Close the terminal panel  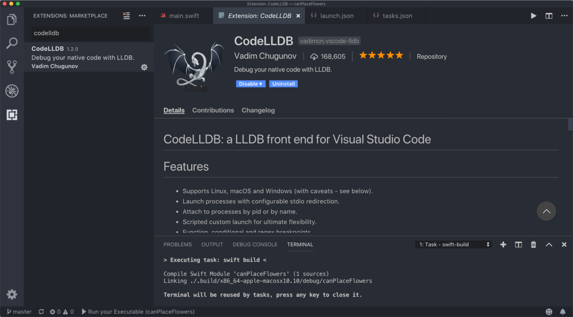point(564,244)
